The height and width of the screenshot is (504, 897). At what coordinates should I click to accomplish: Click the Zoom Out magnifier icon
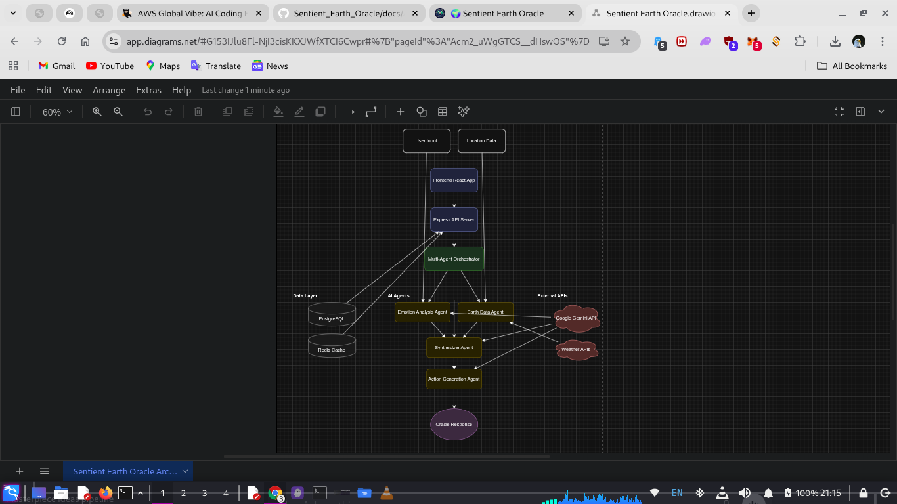point(118,112)
